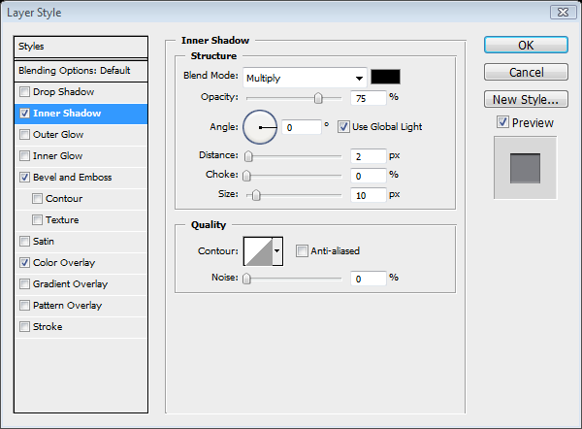Click the OK button

[525, 46]
